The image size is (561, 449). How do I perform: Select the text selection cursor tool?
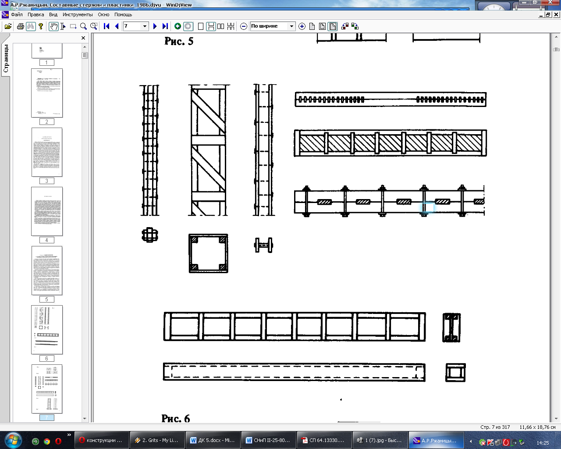63,26
